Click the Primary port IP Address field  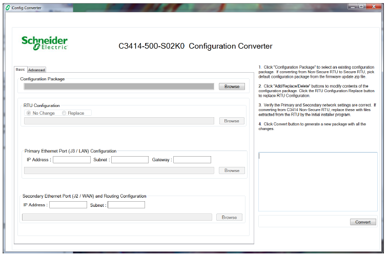pyautogui.click(x=72, y=160)
